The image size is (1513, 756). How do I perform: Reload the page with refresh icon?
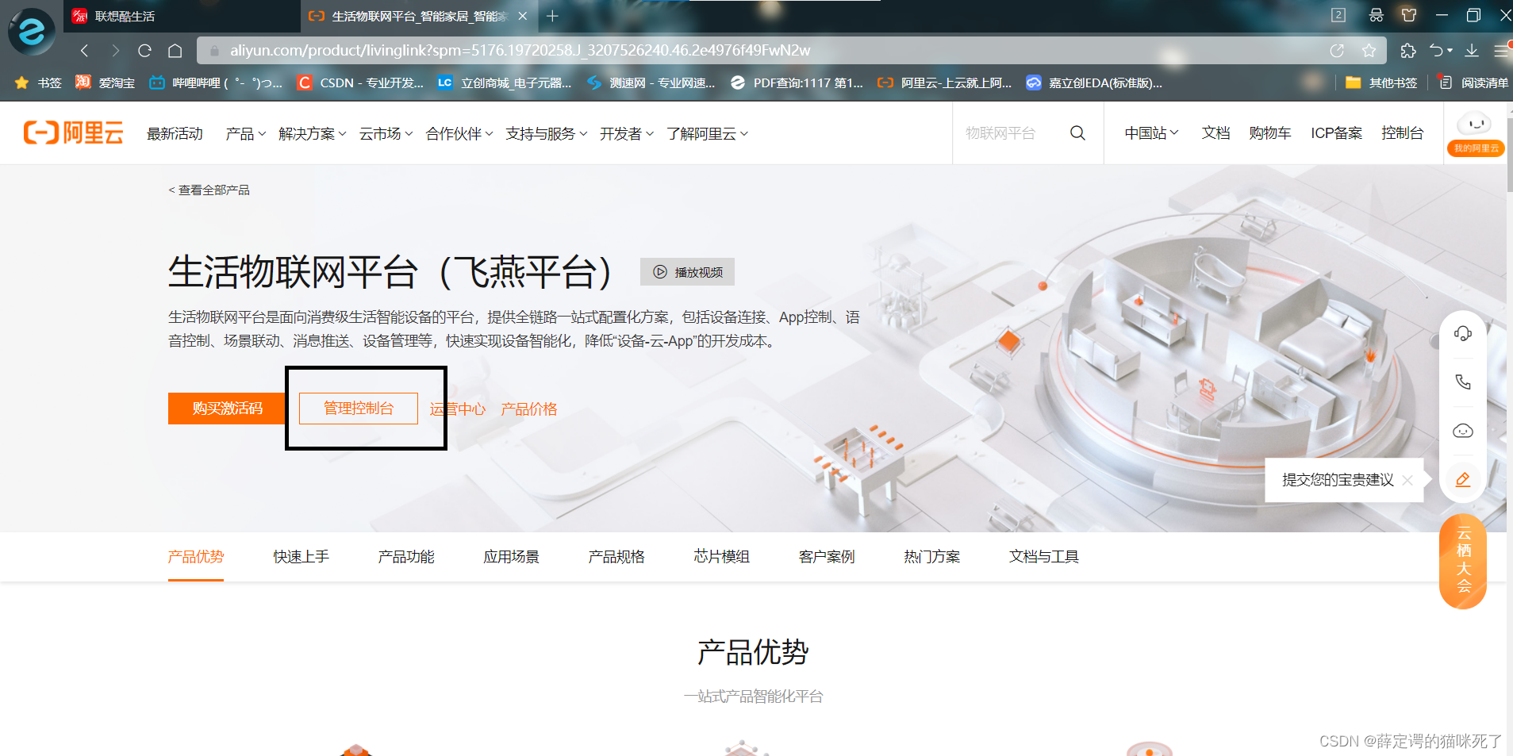click(144, 51)
